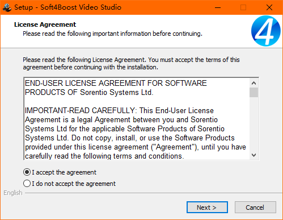Click the license scrollbar up arrow
Screen dimensions: 283x220
[254, 83]
